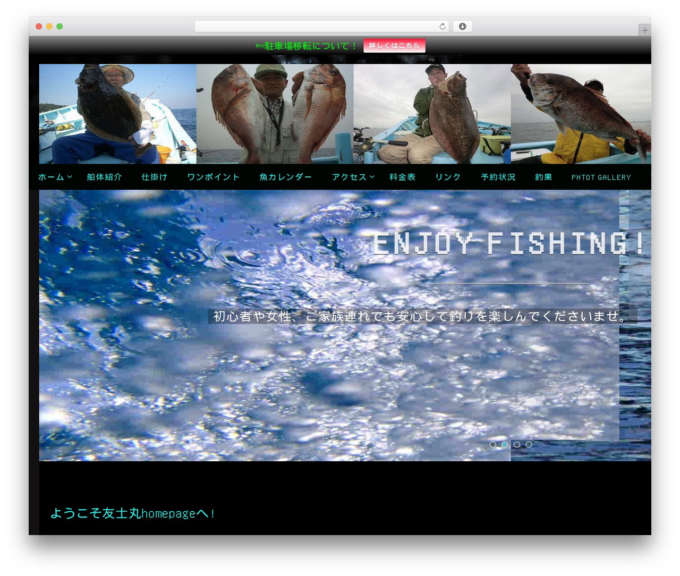This screenshot has width=680, height=576.
Task: Select the second slider dot
Action: coord(505,444)
